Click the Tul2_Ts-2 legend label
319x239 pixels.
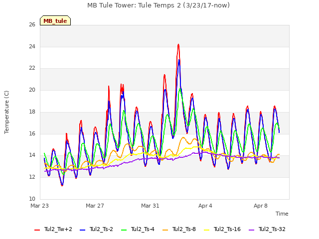[101, 229]
